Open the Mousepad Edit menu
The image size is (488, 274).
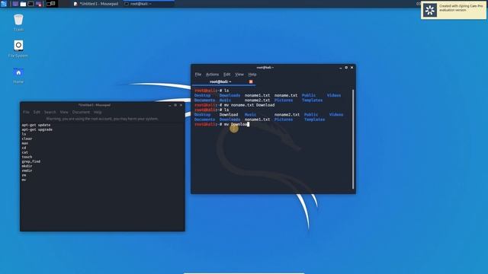coord(37,112)
